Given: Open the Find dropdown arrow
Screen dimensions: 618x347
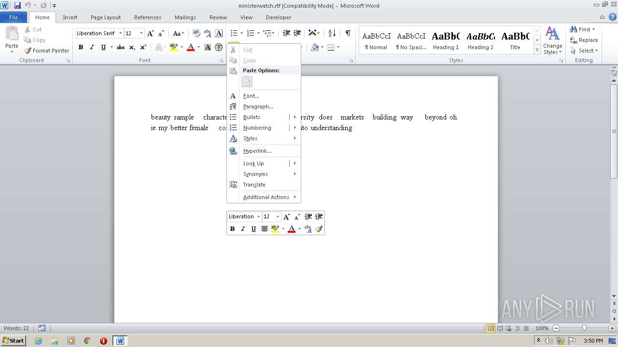Looking at the screenshot, I should [593, 29].
